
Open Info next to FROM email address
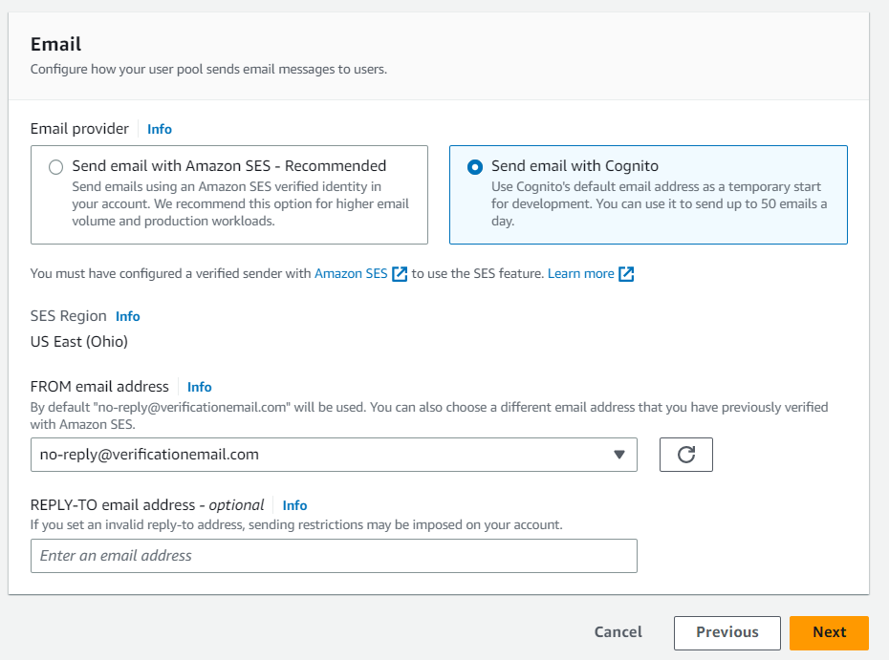tap(200, 387)
